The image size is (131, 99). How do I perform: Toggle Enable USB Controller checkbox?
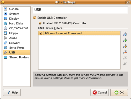click(x=35, y=18)
